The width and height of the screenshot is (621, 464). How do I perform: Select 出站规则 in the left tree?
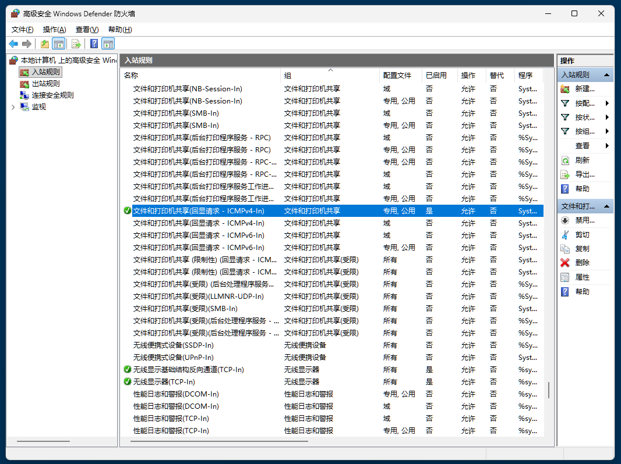click(45, 84)
